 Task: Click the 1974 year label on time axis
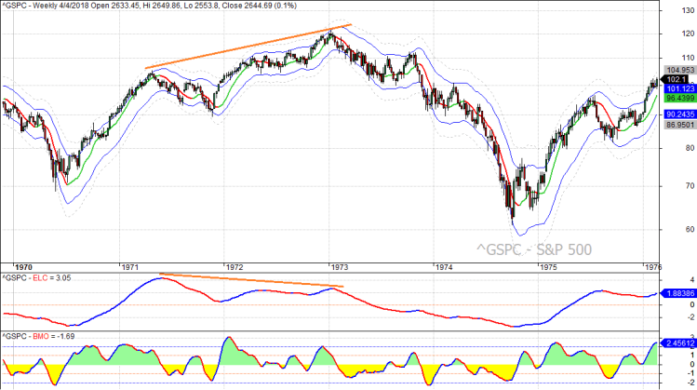coord(444,267)
